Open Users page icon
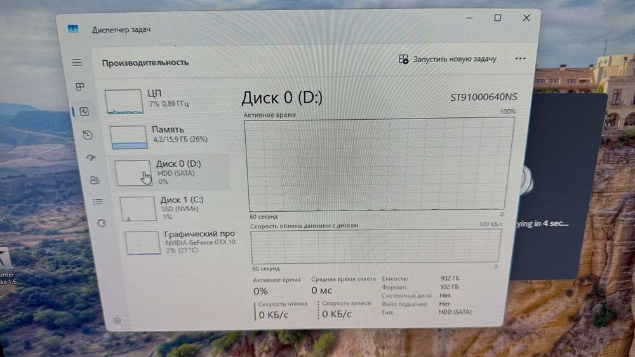Image resolution: width=635 pixels, height=357 pixels. point(95,180)
